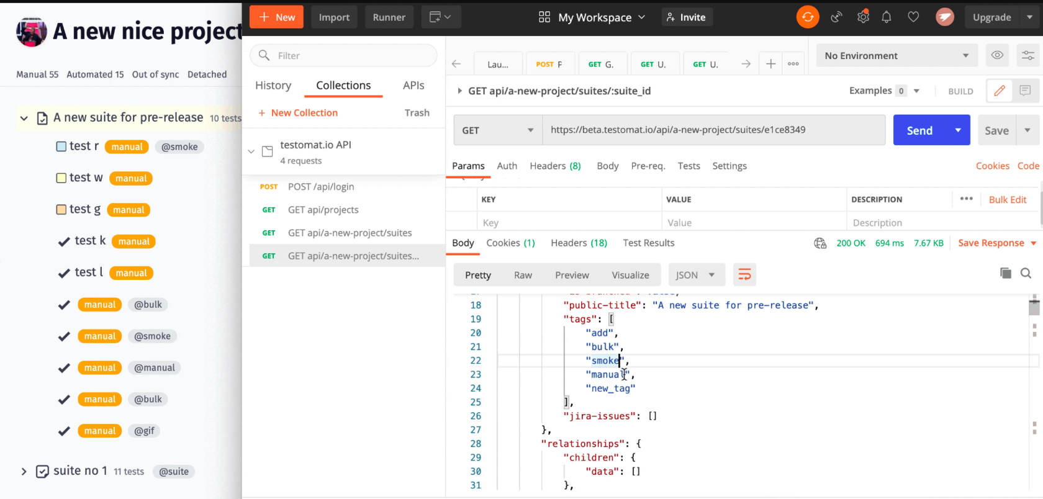Open the JSON format dropdown

(697, 274)
